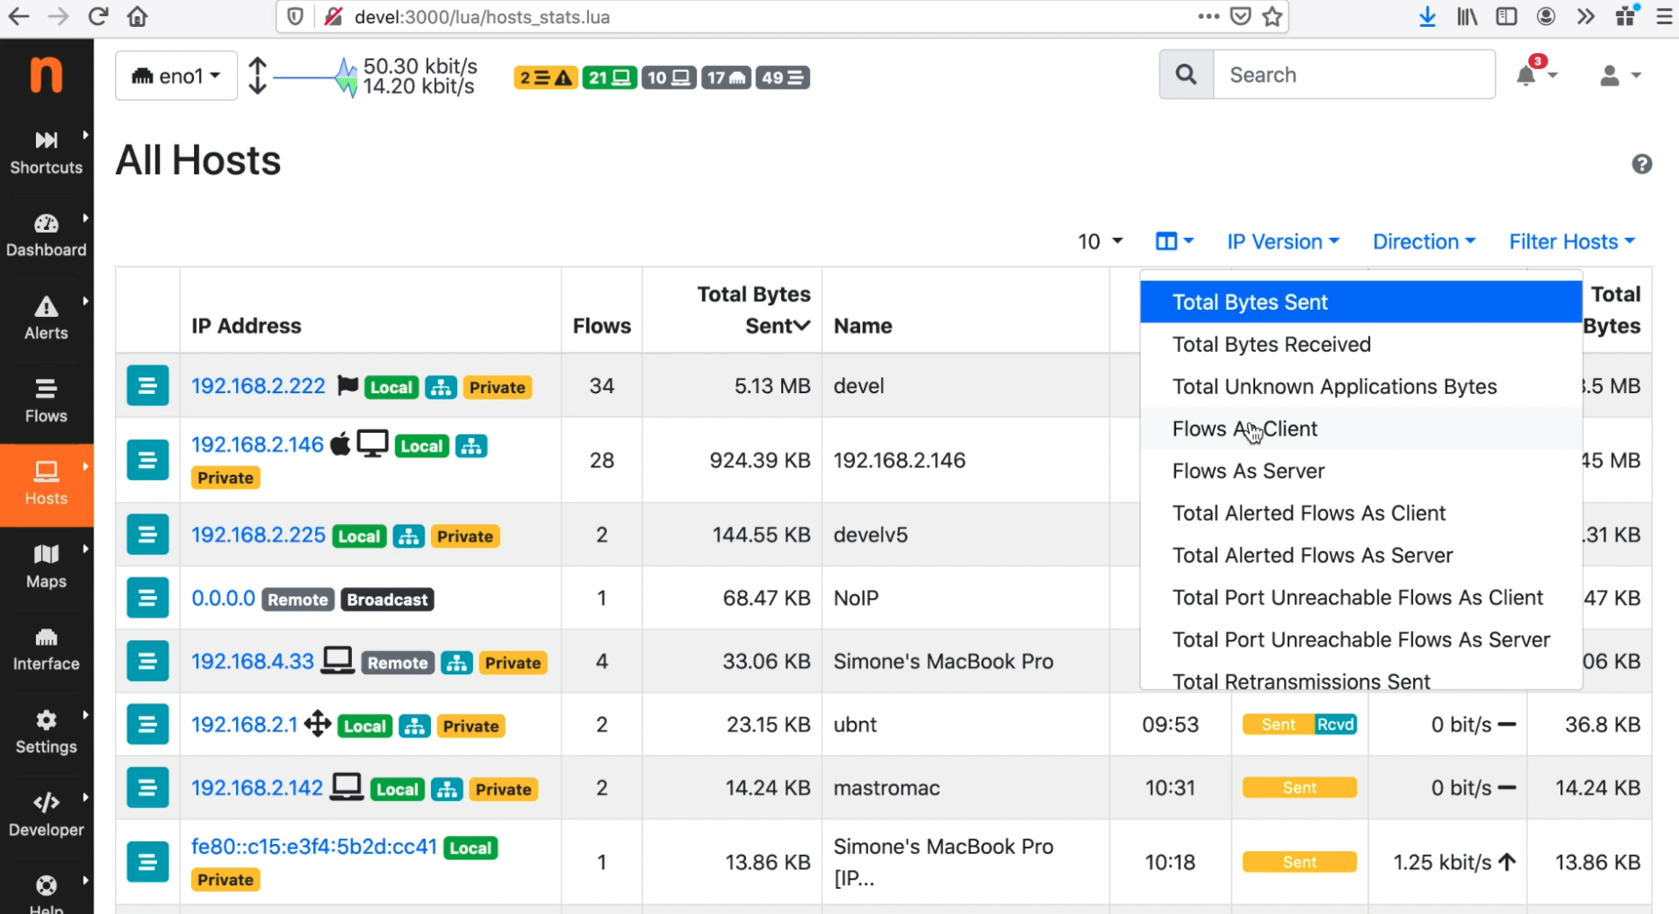
Task: Open the Alerts sidebar section
Action: click(46, 318)
